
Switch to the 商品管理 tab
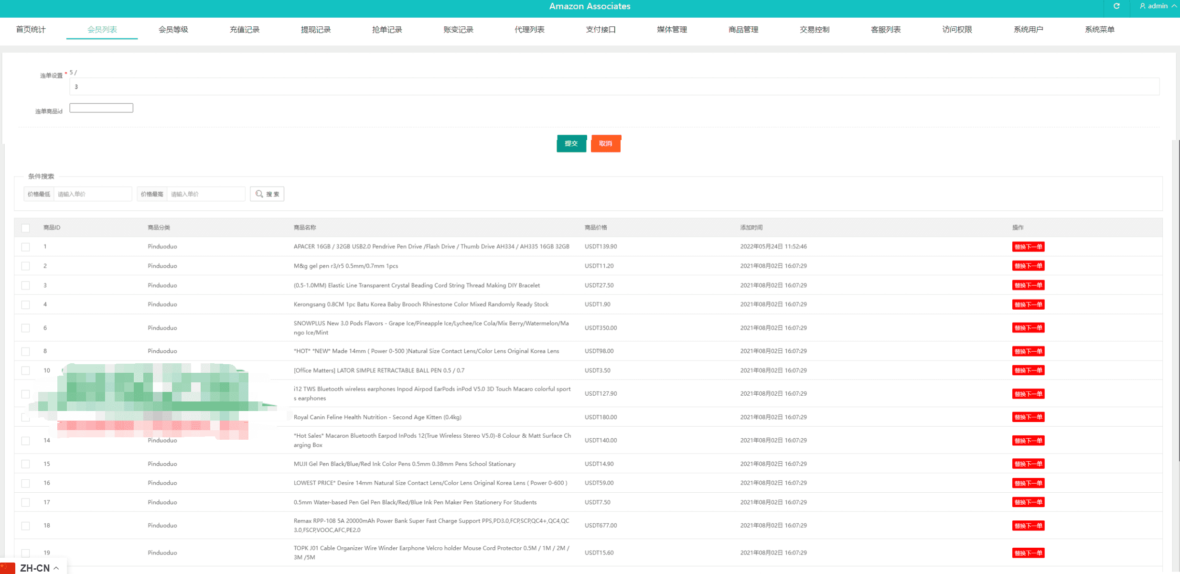pyautogui.click(x=743, y=30)
